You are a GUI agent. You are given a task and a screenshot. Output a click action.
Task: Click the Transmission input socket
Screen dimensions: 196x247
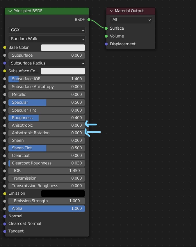tap(5, 178)
